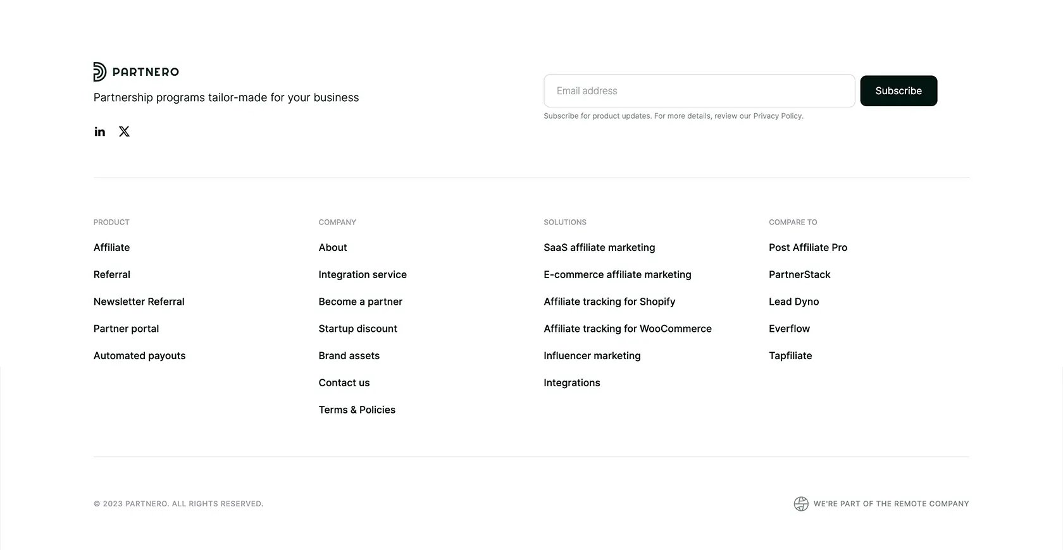Open the X (Twitter) social icon
The height and width of the screenshot is (550, 1063).
tap(124, 131)
